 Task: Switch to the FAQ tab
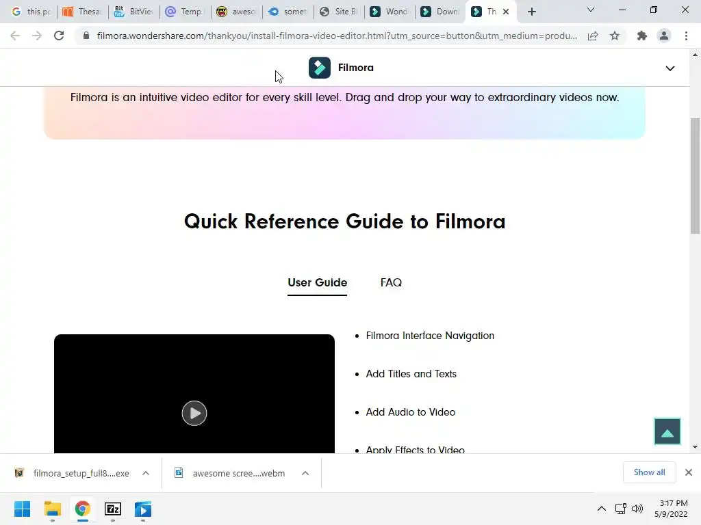point(391,282)
